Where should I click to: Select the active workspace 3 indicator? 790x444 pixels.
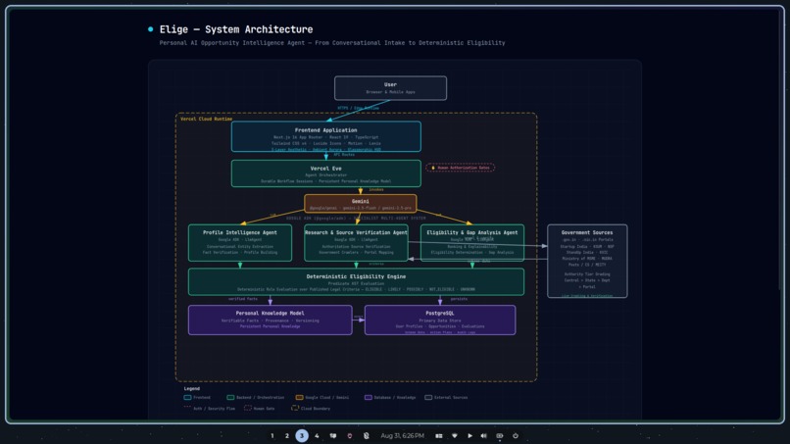coord(302,436)
